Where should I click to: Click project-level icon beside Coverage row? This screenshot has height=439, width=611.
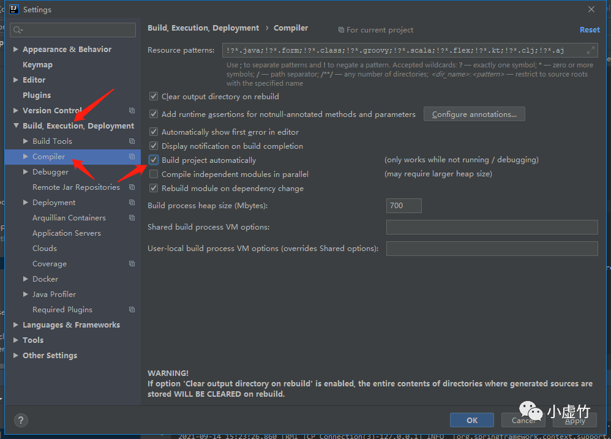click(132, 264)
